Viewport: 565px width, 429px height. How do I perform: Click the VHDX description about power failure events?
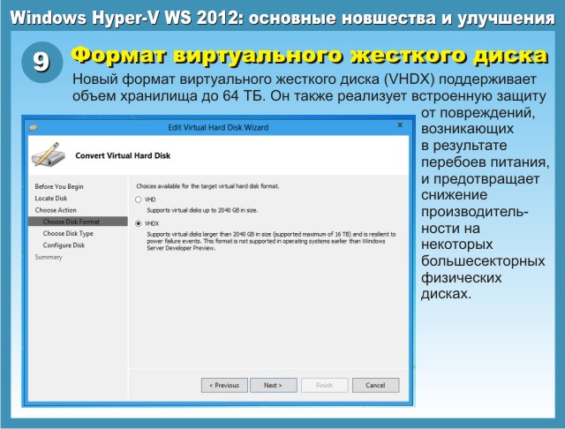[x=271, y=241]
